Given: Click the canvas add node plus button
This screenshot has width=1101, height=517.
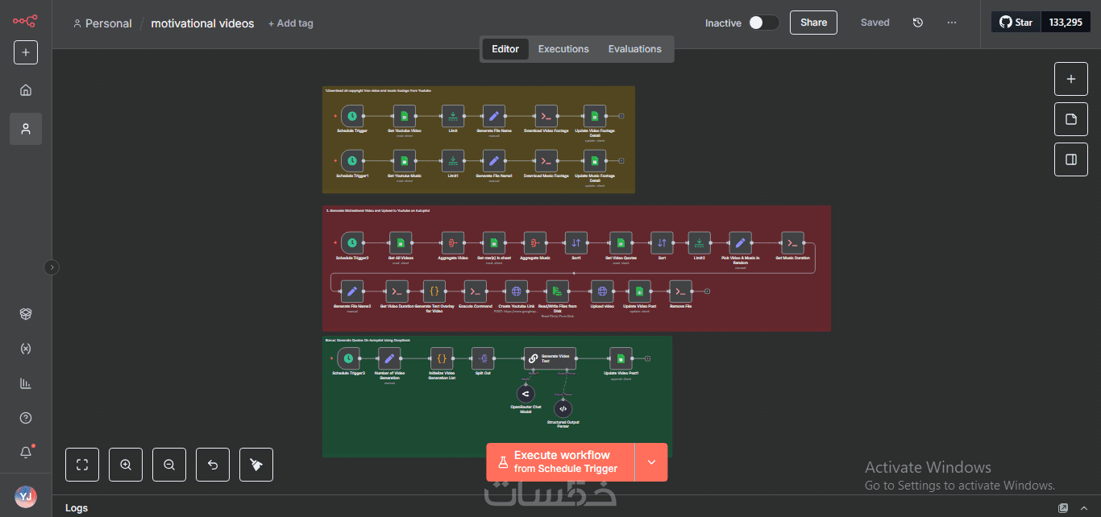Looking at the screenshot, I should [1071, 79].
